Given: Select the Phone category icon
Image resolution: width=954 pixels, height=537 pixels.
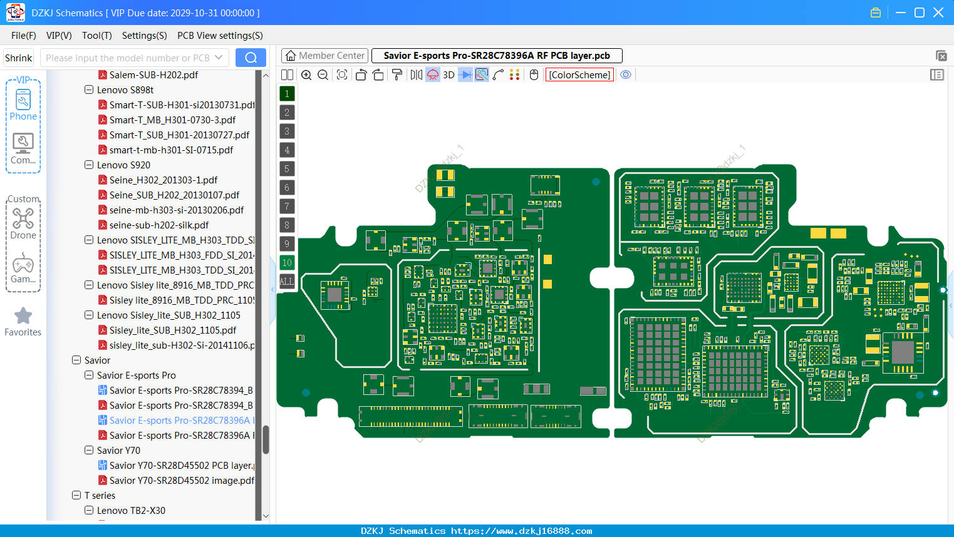Looking at the screenshot, I should 23,105.
